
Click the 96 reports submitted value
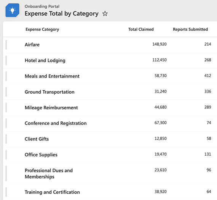click(209, 170)
